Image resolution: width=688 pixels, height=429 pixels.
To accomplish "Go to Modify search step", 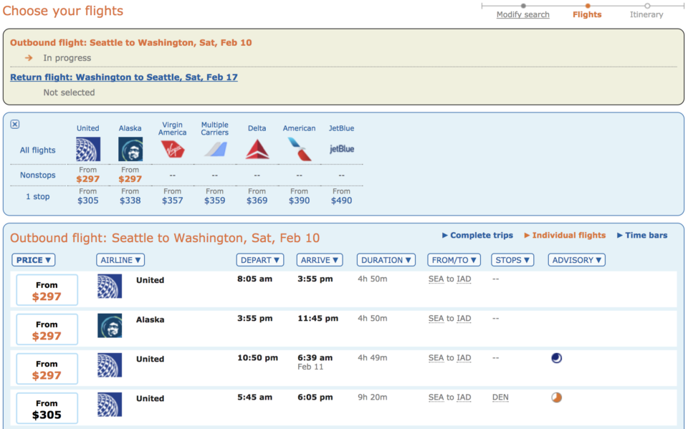I will pos(522,14).
